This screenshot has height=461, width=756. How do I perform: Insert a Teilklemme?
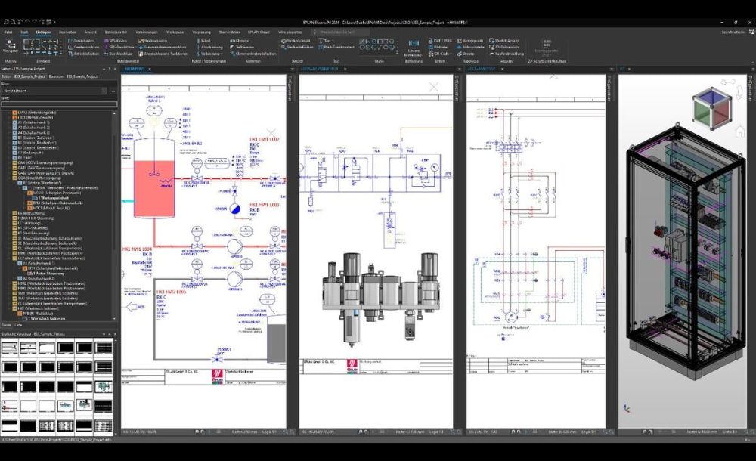point(242,48)
